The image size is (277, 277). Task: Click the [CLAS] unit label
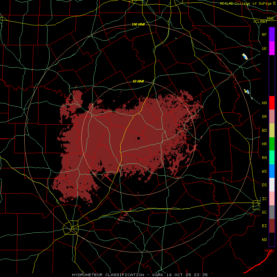260,21
